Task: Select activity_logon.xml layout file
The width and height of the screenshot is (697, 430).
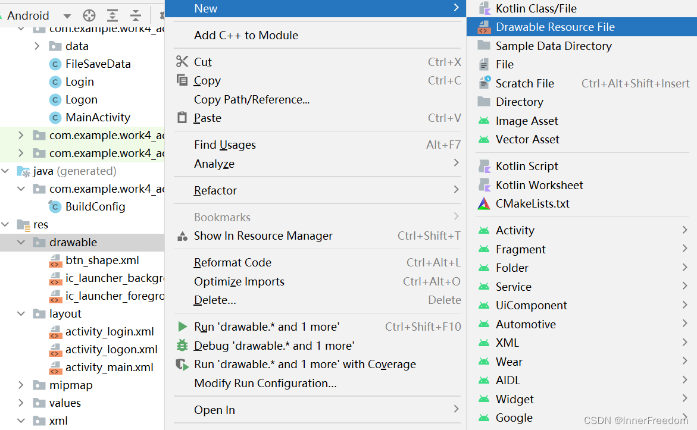Action: tap(111, 349)
